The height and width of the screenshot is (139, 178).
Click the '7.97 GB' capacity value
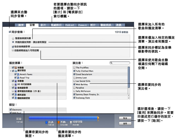pyautogui.click(x=19, y=122)
